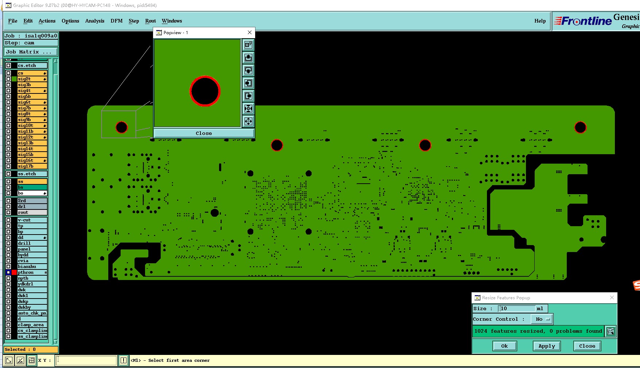Pan the Popview down with the down-arrow icon
The image size is (640, 368).
coord(248,70)
